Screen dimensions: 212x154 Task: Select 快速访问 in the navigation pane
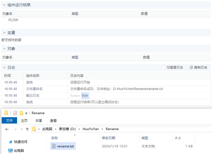point(21,142)
